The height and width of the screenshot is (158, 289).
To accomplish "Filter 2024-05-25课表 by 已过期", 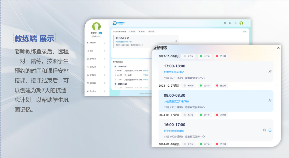I will pyautogui.click(x=151, y=32).
